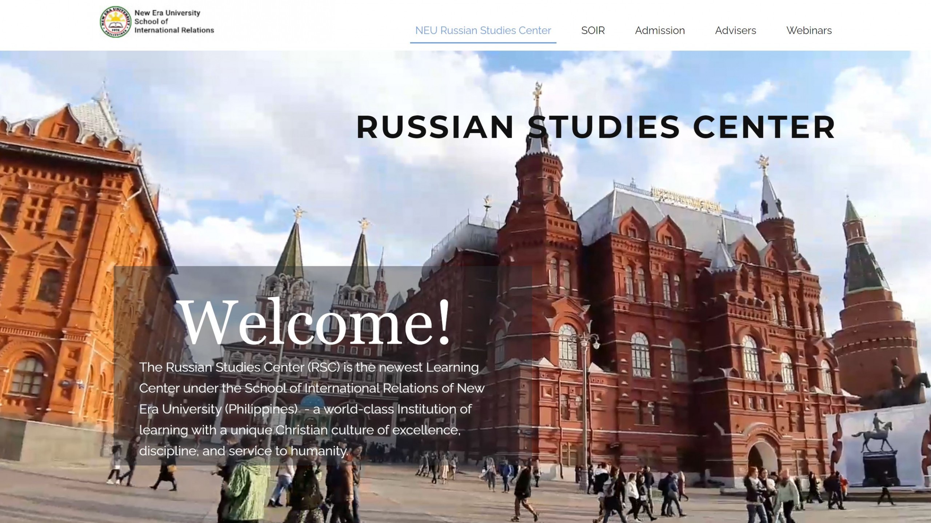
Task: Click the large Welcome! heading
Action: (x=315, y=322)
